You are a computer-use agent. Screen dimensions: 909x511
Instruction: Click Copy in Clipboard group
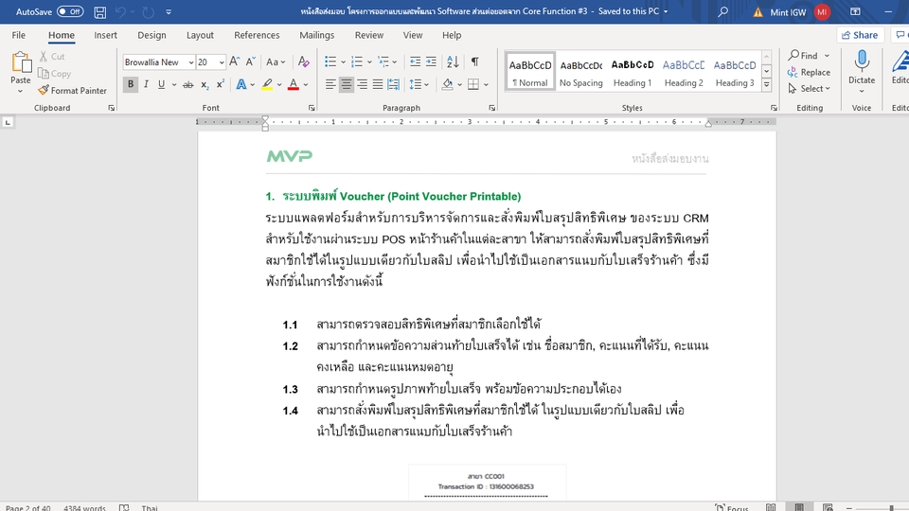click(x=55, y=74)
